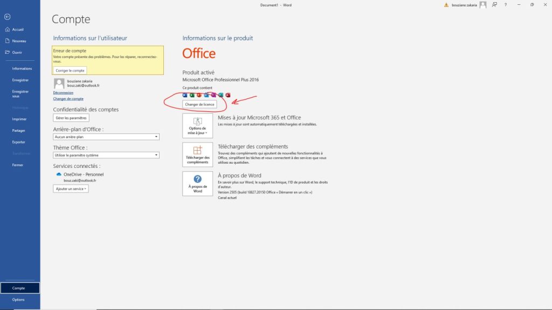This screenshot has width=552, height=310.
Task: Click the Produit activé heading
Action: (x=198, y=73)
